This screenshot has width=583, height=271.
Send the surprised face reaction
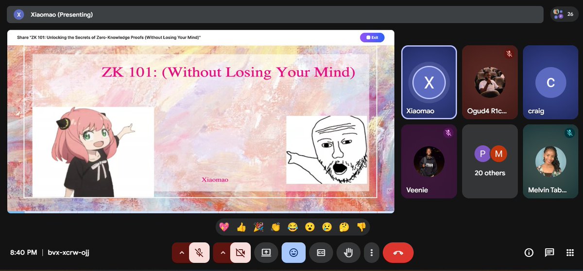click(309, 226)
